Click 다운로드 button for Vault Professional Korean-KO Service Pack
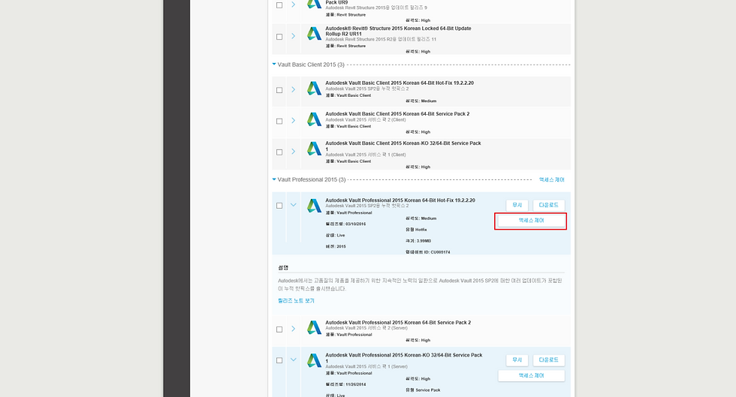The height and width of the screenshot is (397, 736). (x=548, y=360)
